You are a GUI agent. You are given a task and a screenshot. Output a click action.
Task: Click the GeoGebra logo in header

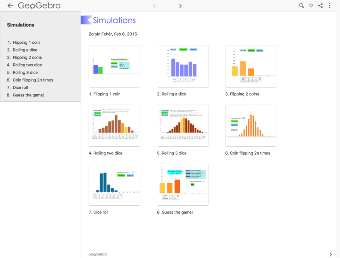39,6
